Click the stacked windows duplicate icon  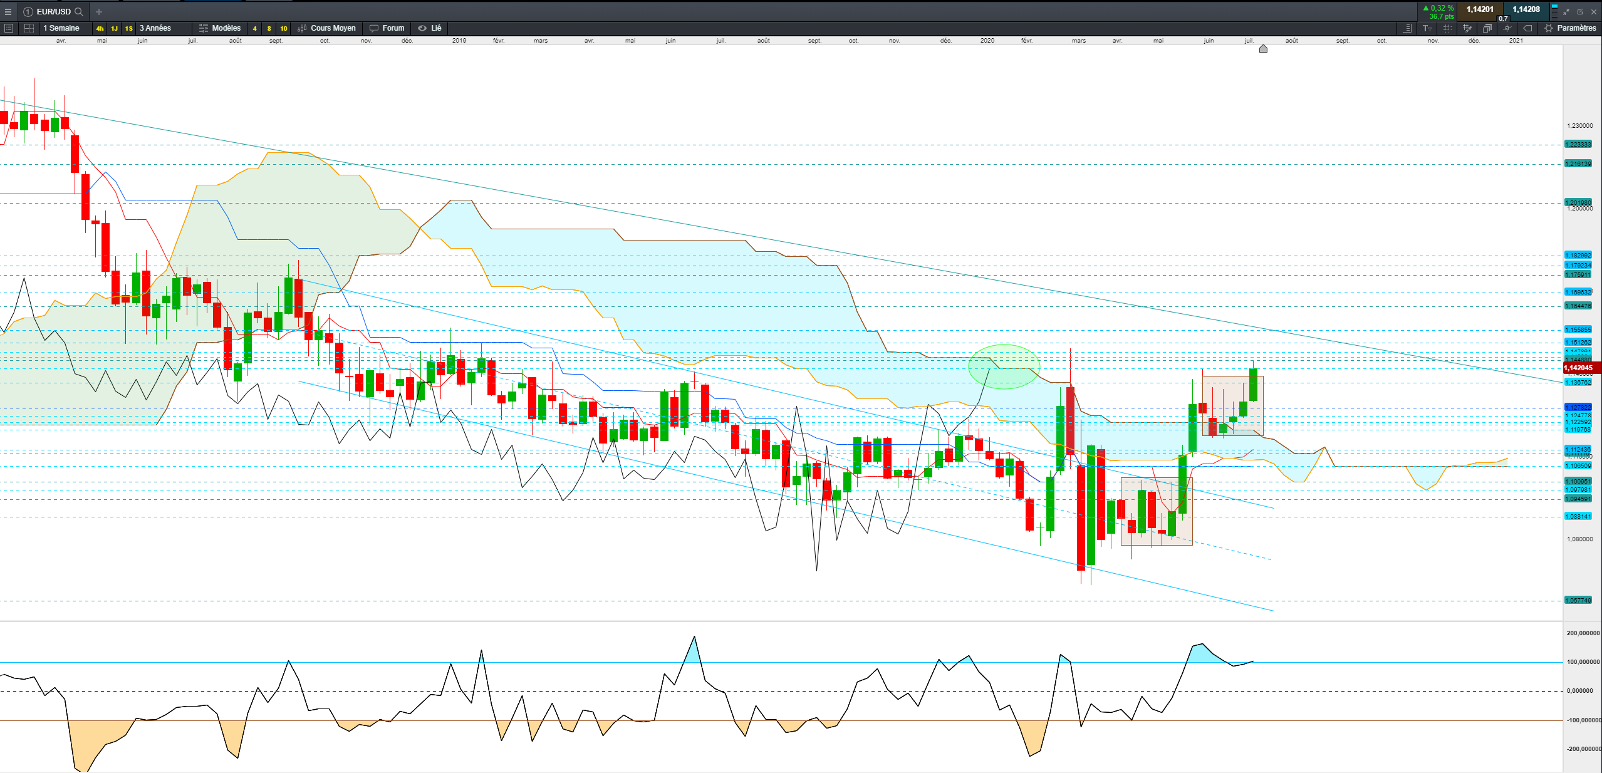1487,28
